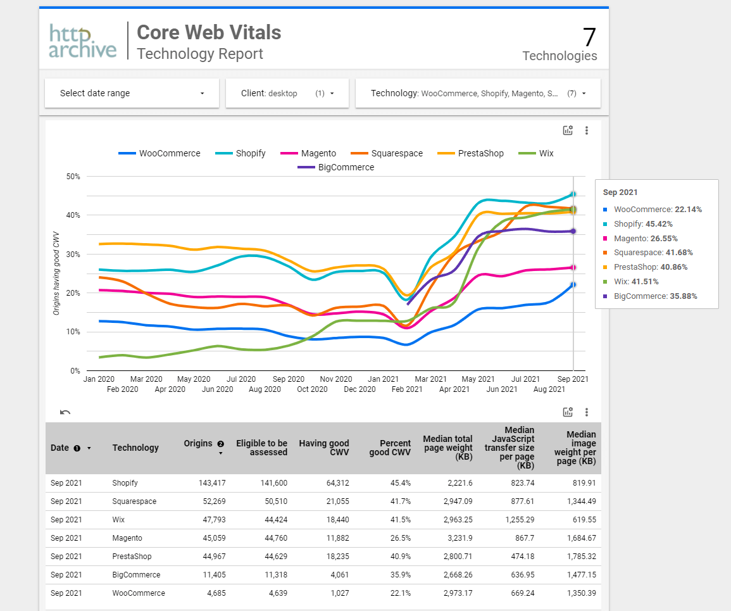Click the Date column sort arrow
The image size is (731, 611).
89,448
